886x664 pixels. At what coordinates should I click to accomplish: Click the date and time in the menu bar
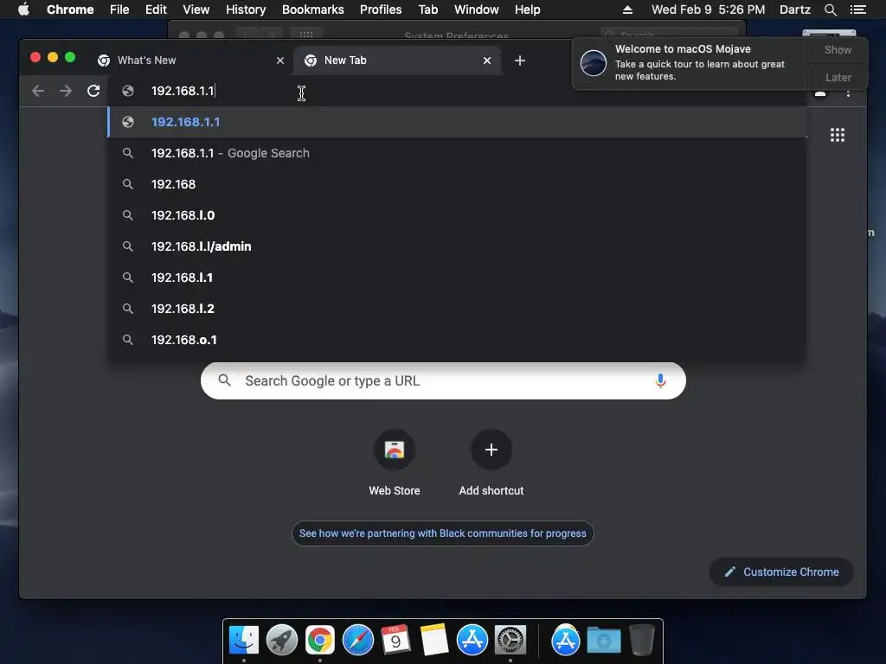pyautogui.click(x=708, y=10)
